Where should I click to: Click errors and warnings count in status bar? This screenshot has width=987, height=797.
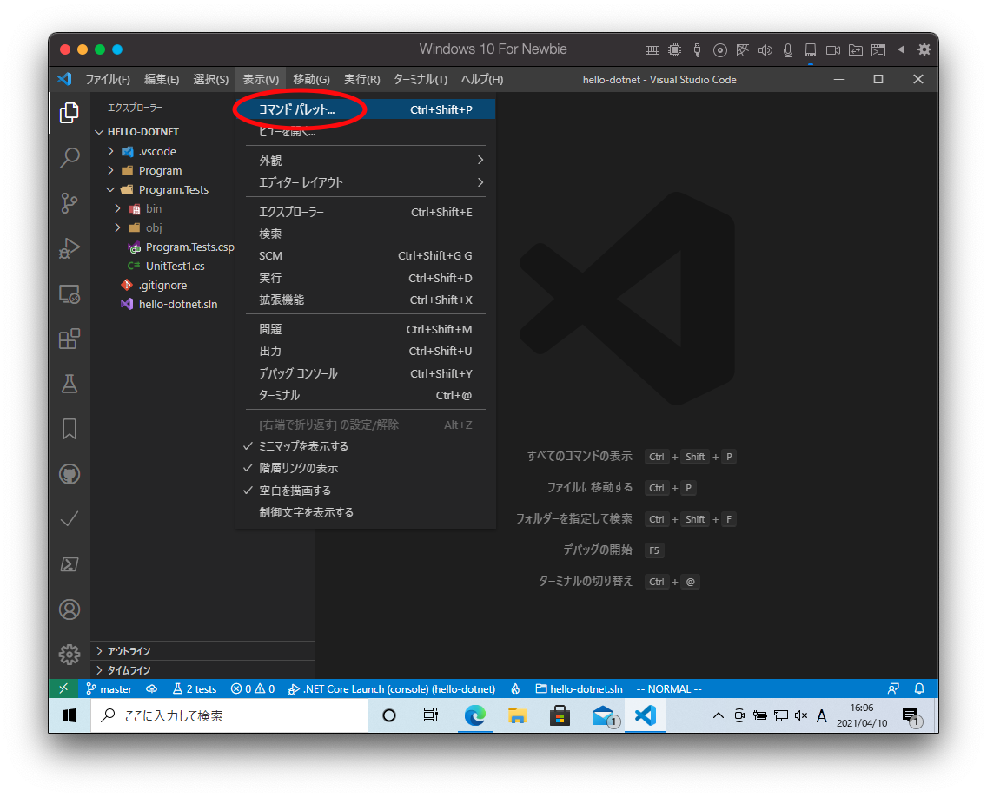[x=253, y=688]
